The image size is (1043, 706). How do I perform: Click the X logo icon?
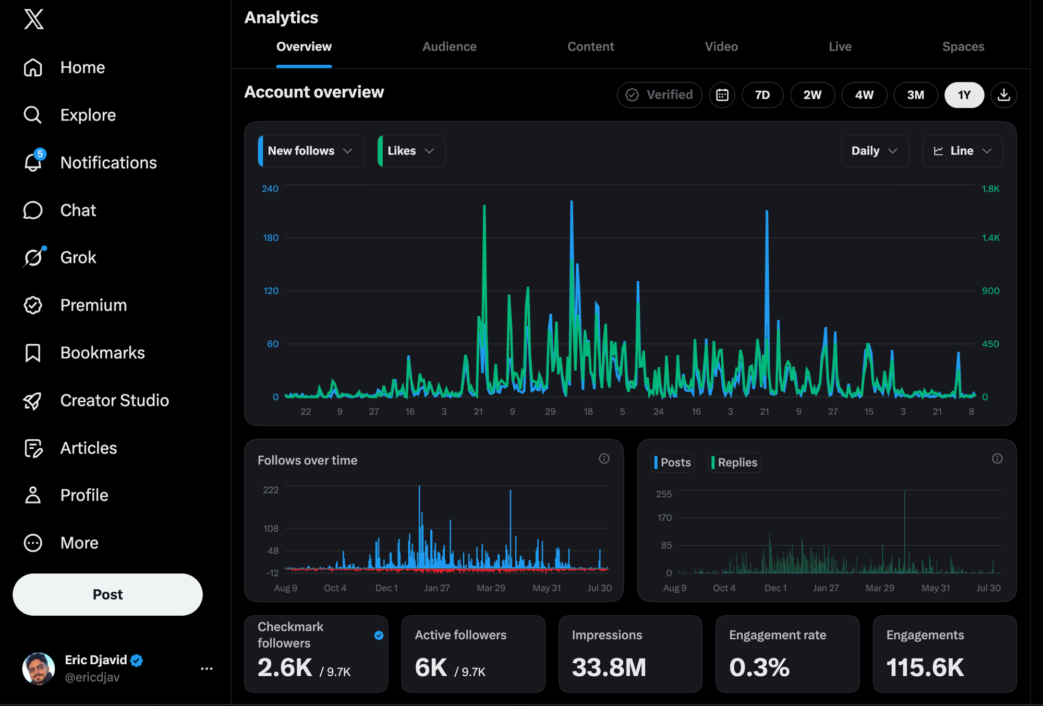pos(34,19)
